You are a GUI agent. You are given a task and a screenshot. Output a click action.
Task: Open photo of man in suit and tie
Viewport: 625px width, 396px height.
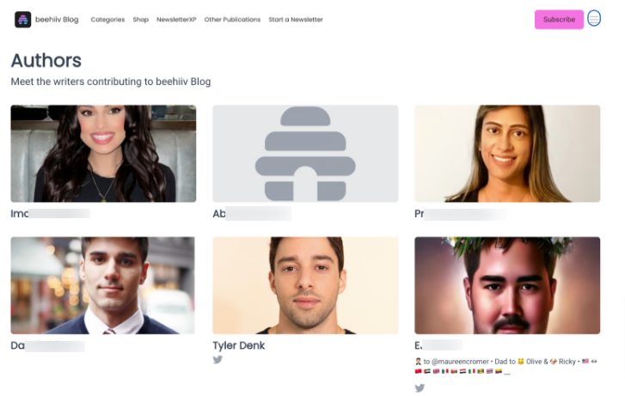pos(103,285)
